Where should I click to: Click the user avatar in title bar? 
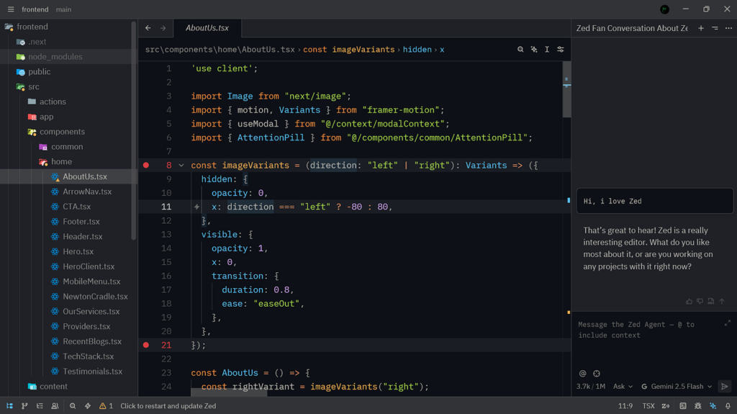tap(664, 9)
